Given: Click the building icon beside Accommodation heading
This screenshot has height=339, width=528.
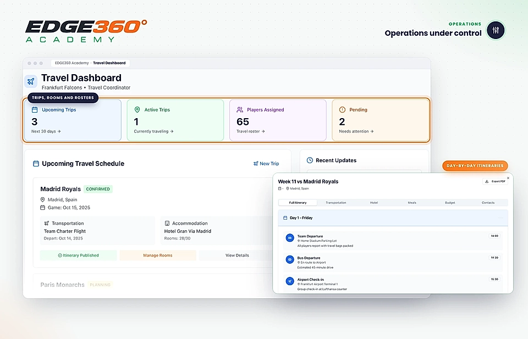Looking at the screenshot, I should pos(167,223).
